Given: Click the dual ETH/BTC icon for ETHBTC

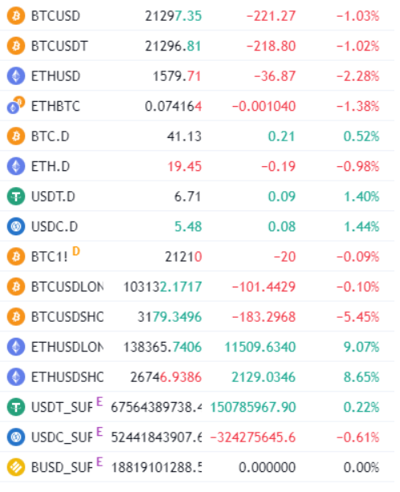Looking at the screenshot, I should coord(16,105).
